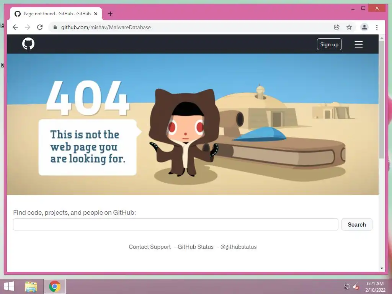Close the Page not found tab
The height and width of the screenshot is (294, 392).
96,14
